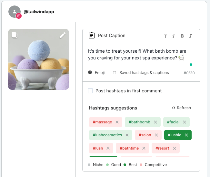Apply bold font style to caption
The width and height of the screenshot is (210, 177).
coord(182,36)
